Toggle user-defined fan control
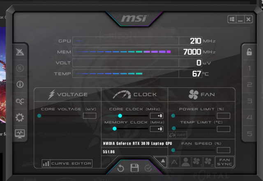This screenshot has width=263, height=181. click(x=186, y=162)
